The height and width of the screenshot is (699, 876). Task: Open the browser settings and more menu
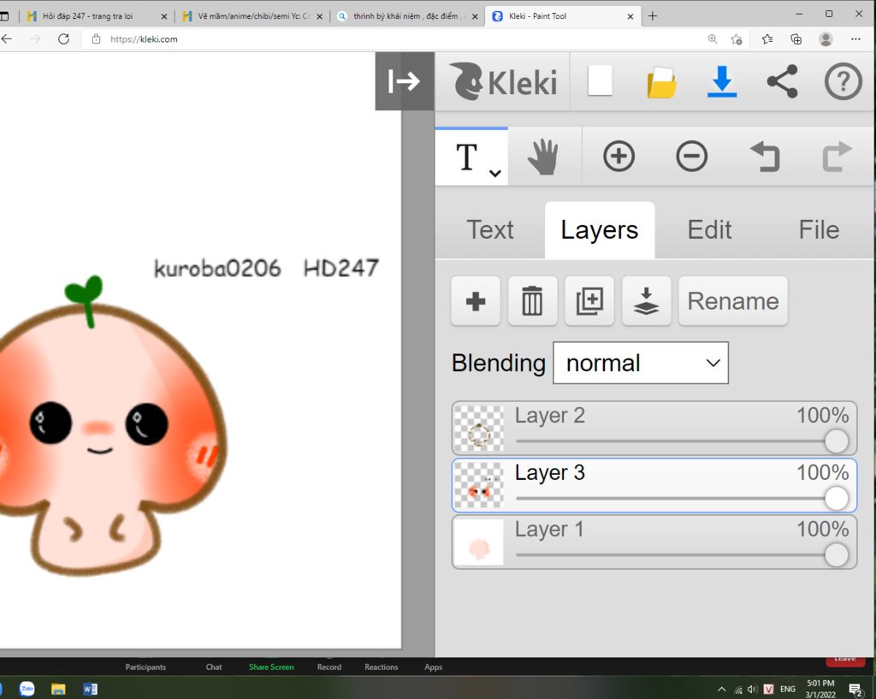(855, 39)
